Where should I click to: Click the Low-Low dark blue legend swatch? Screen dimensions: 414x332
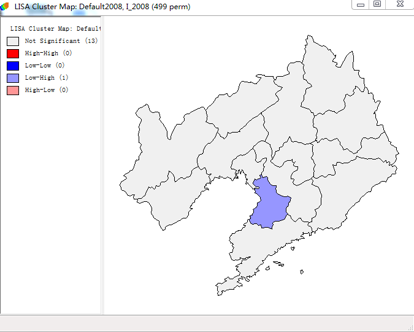13,66
